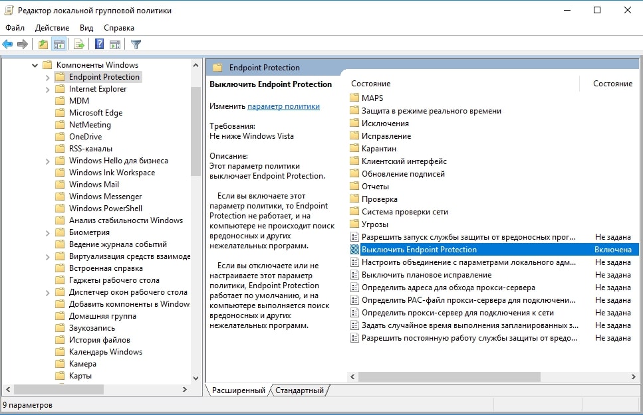Screen dimensions: 643x415
Task: Expand the Биометрия tree node
Action: point(47,232)
